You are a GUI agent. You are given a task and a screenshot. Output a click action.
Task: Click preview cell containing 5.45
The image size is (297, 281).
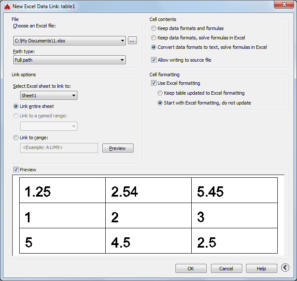(x=235, y=190)
